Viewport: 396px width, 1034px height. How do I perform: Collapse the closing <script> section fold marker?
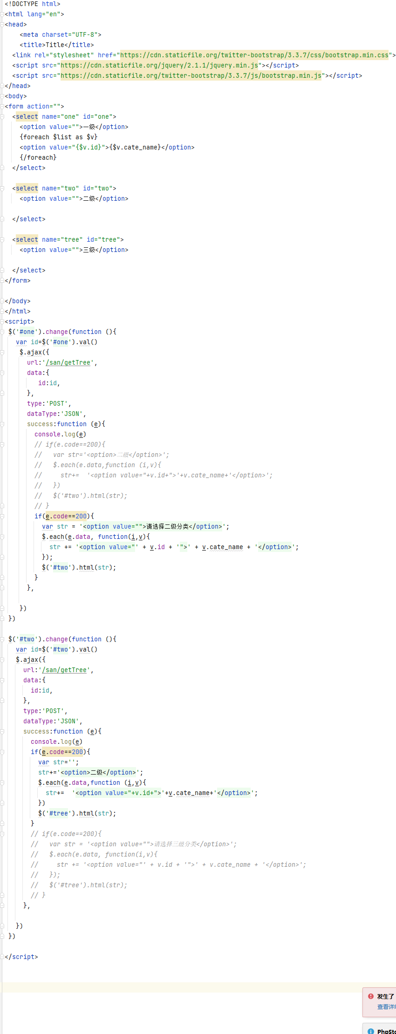(2, 957)
